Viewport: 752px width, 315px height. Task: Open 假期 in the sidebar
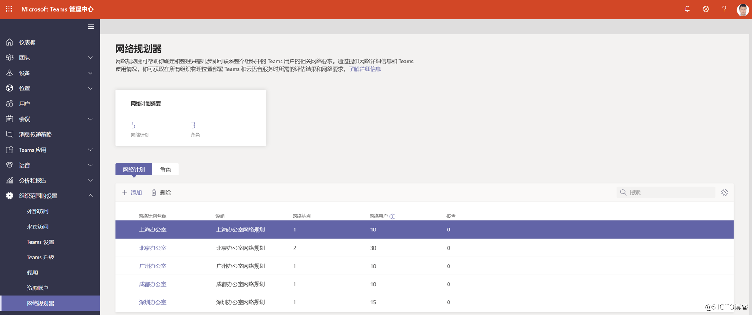(32, 272)
